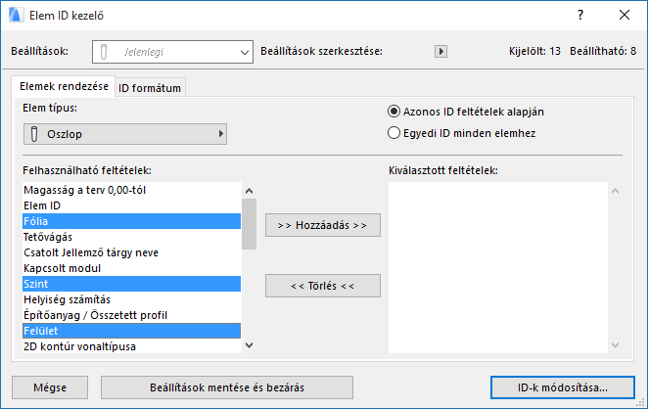Select Azonos ID feltételek alapján option
Image resolution: width=648 pixels, height=409 pixels.
pos(394,112)
